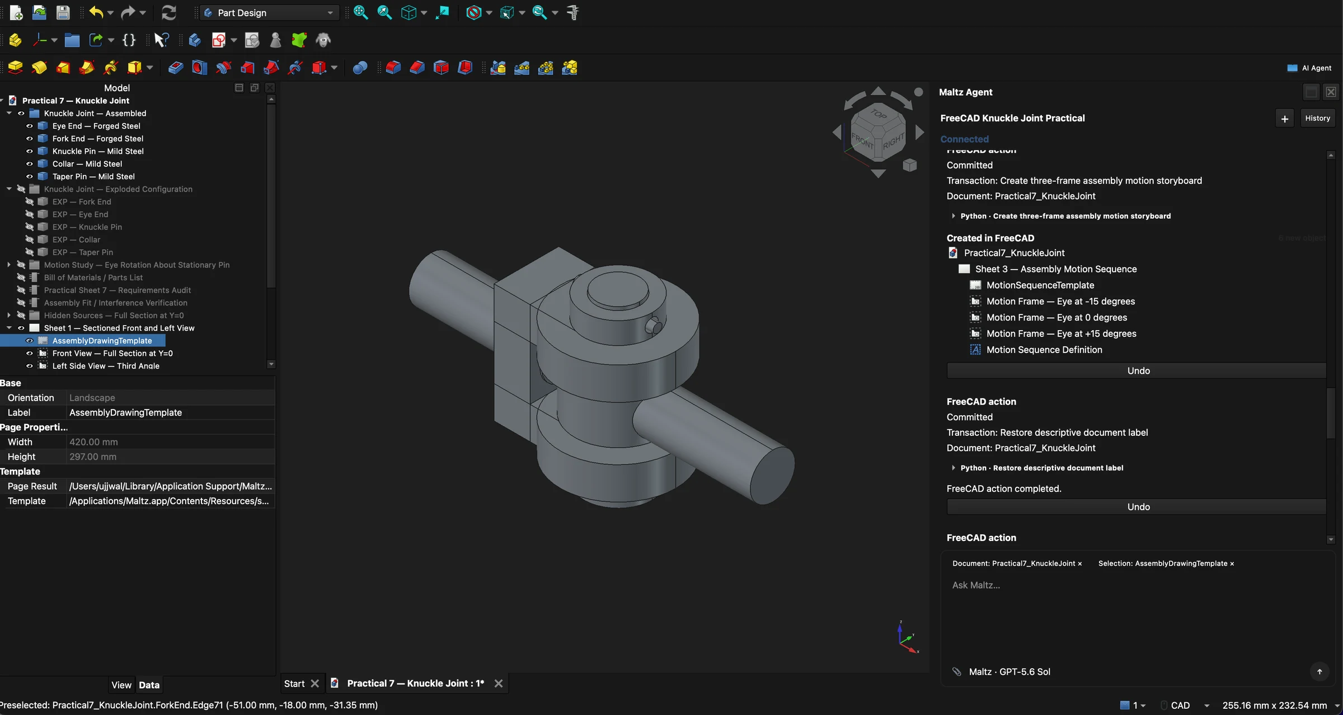This screenshot has width=1343, height=715.
Task: Click the Measure caliper icon
Action: click(572, 12)
